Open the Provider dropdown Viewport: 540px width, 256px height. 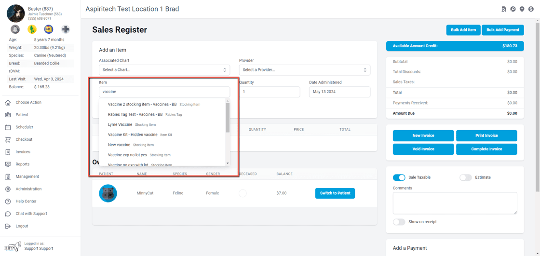tap(305, 70)
